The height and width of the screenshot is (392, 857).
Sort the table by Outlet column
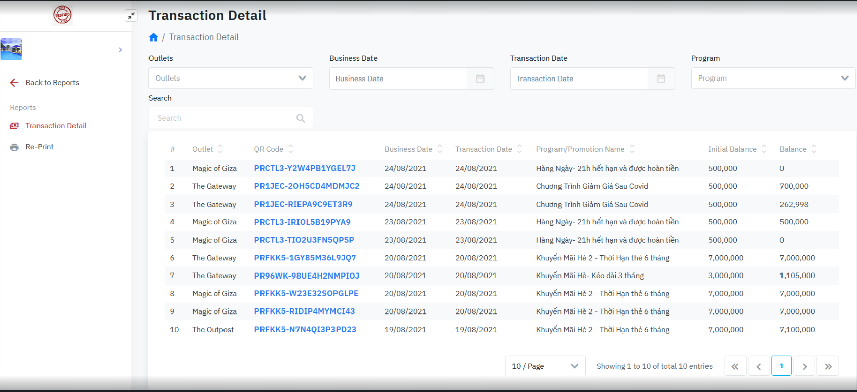click(x=220, y=149)
